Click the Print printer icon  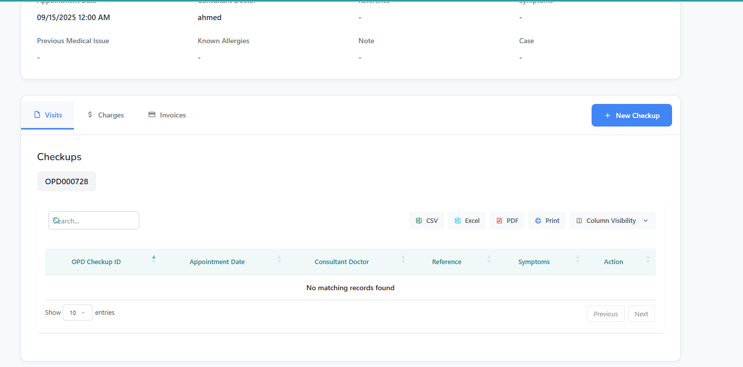pyautogui.click(x=538, y=221)
